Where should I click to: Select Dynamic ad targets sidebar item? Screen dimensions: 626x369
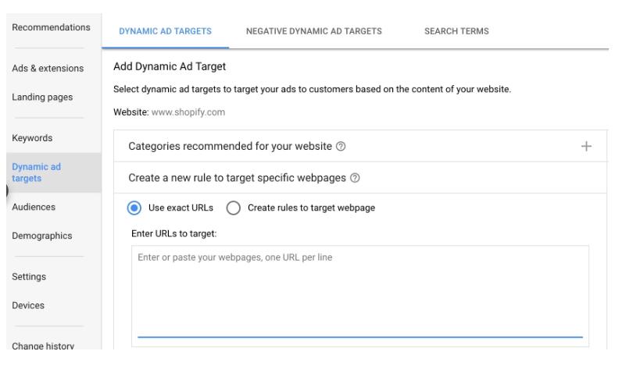click(37, 173)
